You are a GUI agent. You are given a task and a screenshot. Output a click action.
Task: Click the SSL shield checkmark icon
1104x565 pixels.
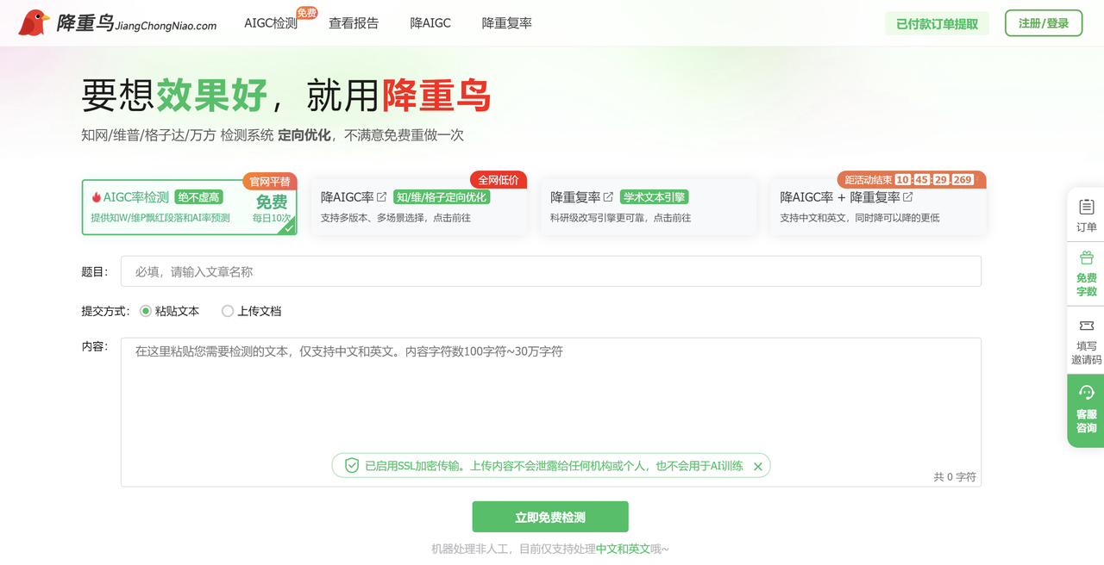[x=352, y=466]
